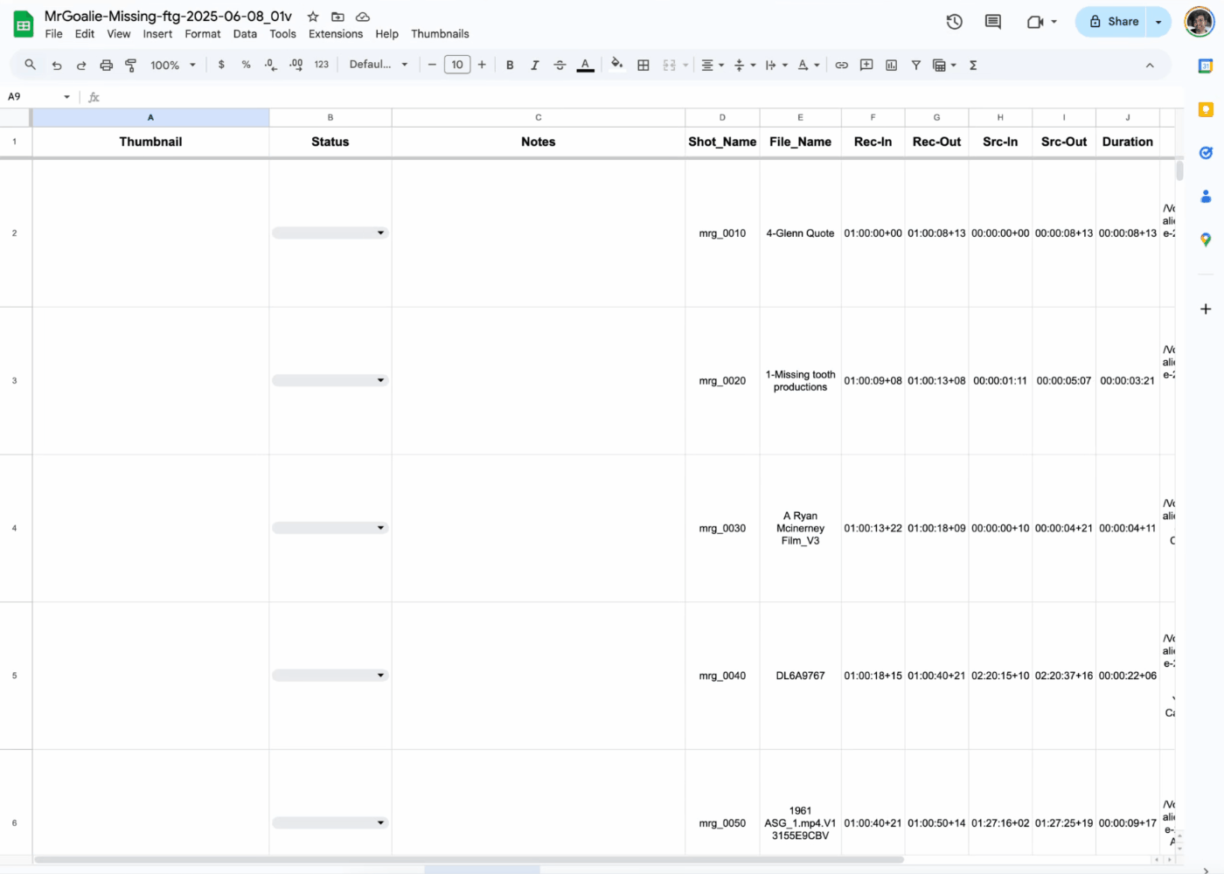Open the font family dropdown
The image size is (1224, 874).
coord(379,65)
